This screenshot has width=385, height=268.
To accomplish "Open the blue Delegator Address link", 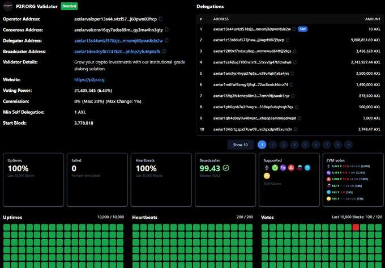I will point(118,41).
